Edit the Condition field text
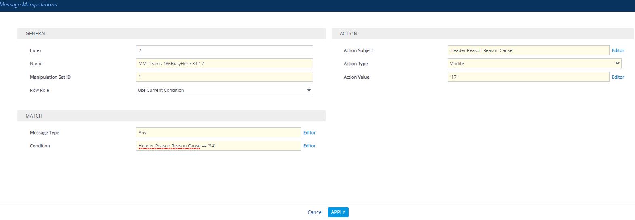635x220 pixels. pyautogui.click(x=218, y=146)
